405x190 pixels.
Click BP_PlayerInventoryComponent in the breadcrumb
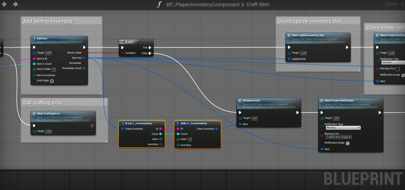(203, 5)
